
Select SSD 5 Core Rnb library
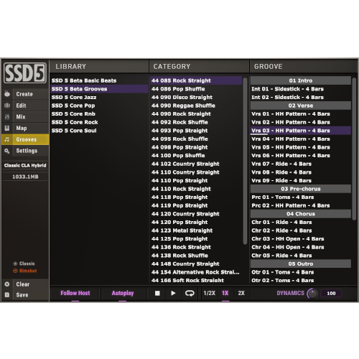[x=99, y=114]
